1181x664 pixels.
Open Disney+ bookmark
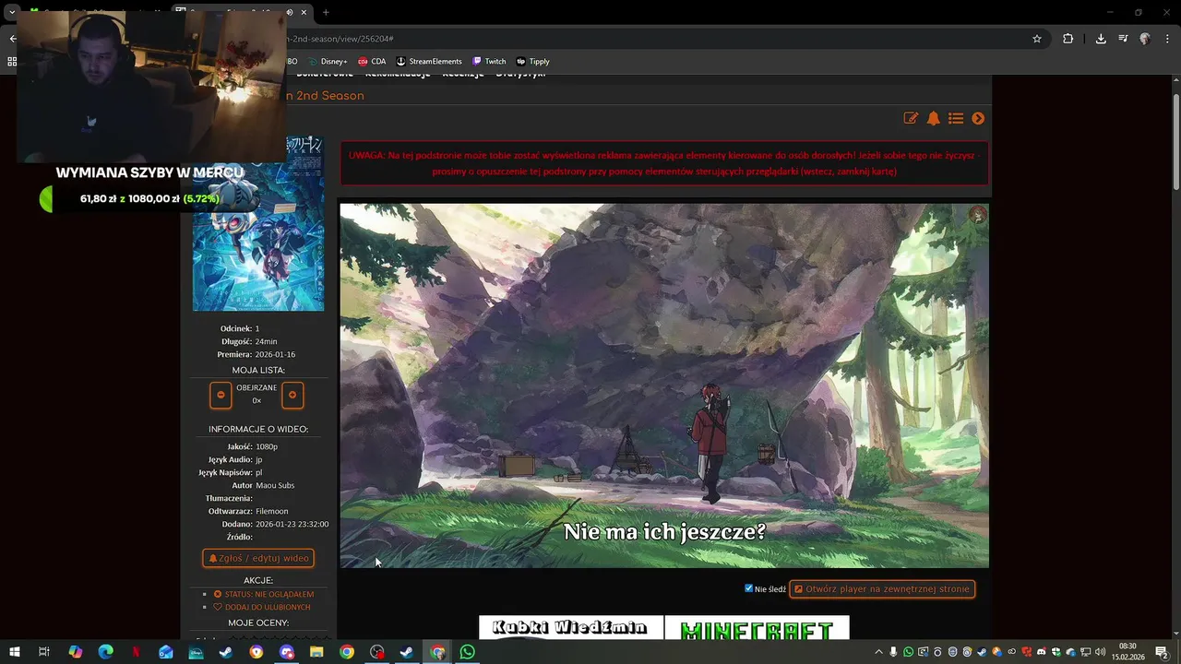click(328, 62)
